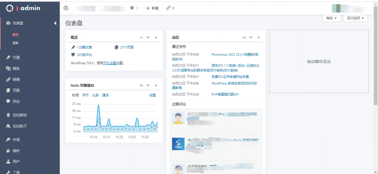Click the 最近发布 section label

tap(179, 47)
